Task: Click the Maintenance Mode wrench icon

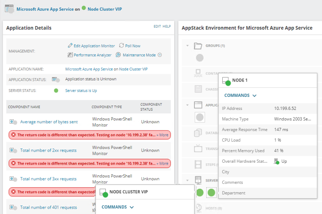Action: coord(118,55)
